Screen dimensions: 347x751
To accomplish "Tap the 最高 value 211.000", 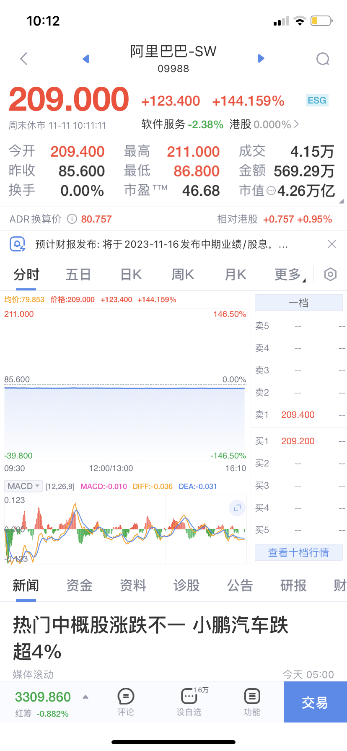I will (193, 152).
